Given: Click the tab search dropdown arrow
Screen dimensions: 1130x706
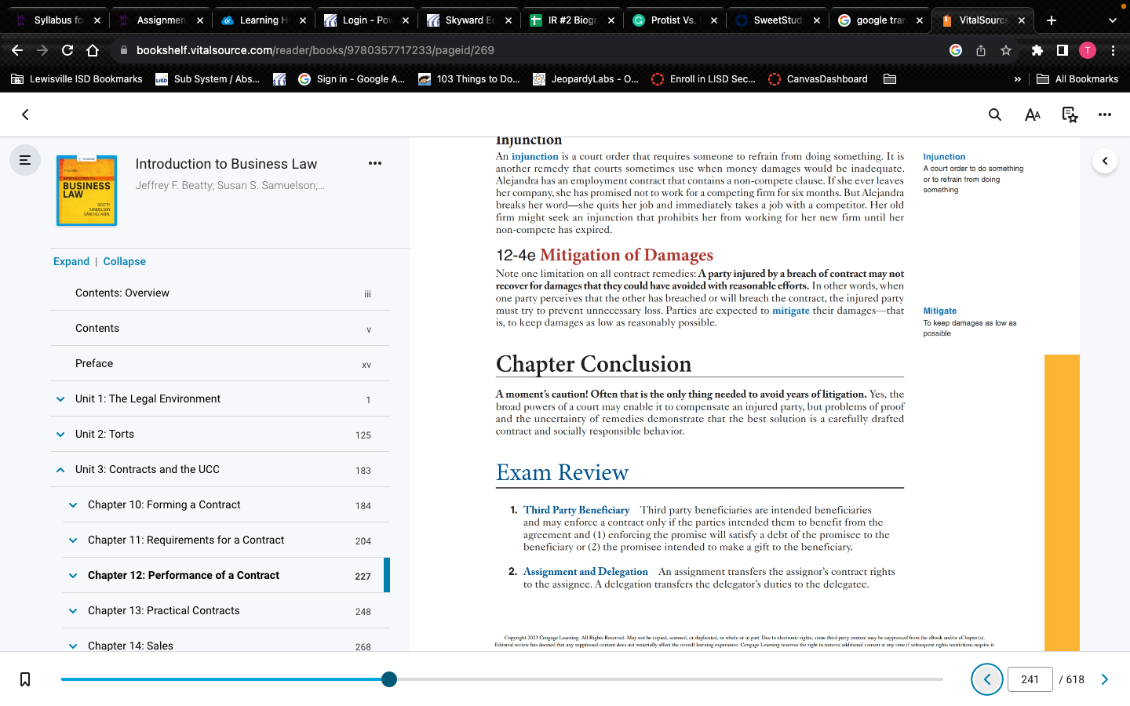Looking at the screenshot, I should [x=1112, y=20].
